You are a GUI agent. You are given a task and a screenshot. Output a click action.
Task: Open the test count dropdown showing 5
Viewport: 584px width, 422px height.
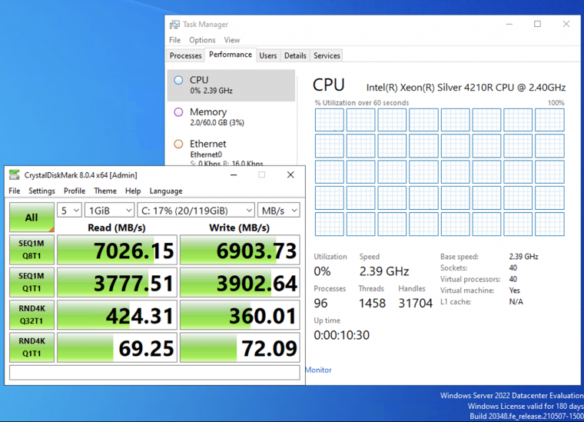click(x=69, y=211)
